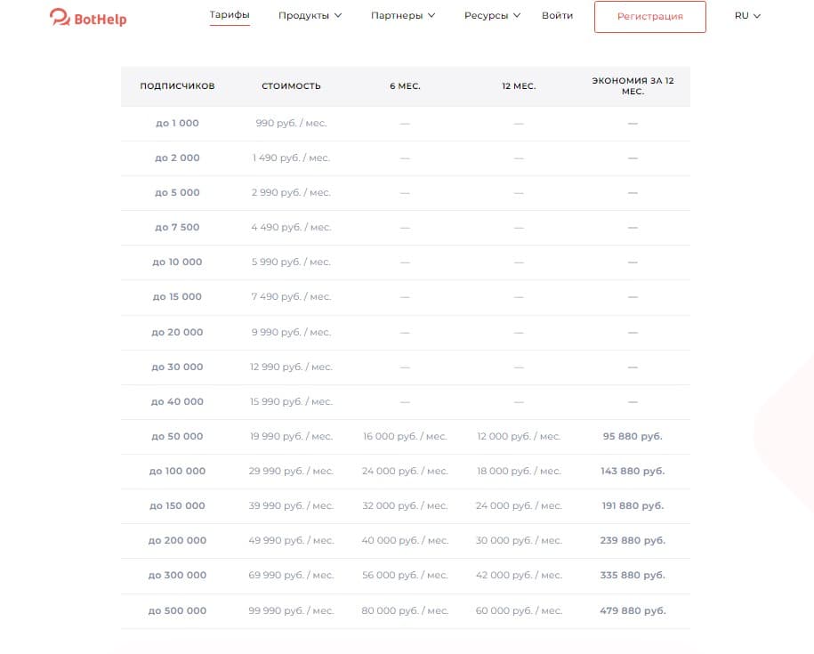Select the 'до 30 000' subscribers cell
This screenshot has height=654, width=814.
click(178, 367)
